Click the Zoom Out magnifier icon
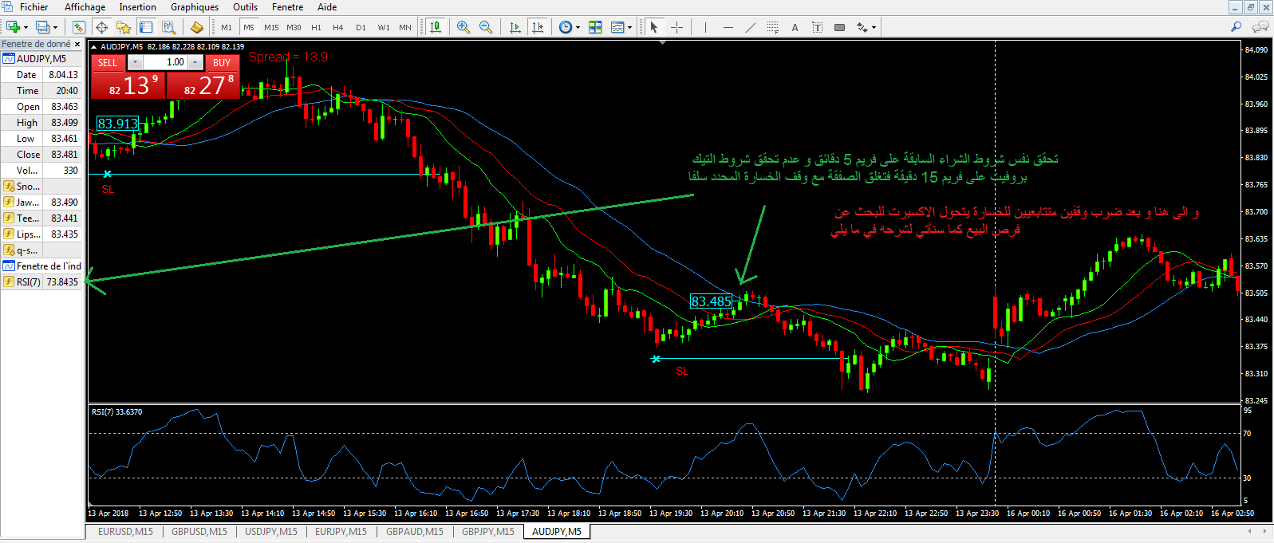This screenshot has height=543, width=1274. (x=485, y=27)
